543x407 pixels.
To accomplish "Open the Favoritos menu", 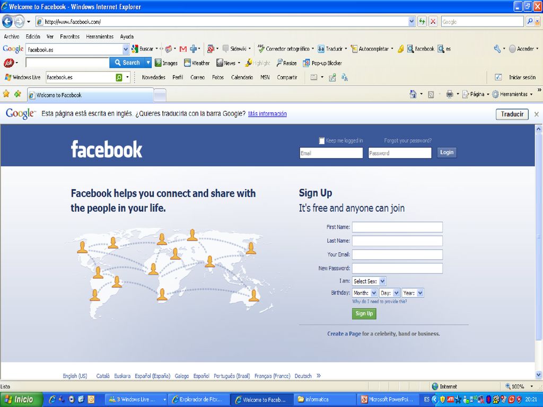I will pyautogui.click(x=69, y=37).
